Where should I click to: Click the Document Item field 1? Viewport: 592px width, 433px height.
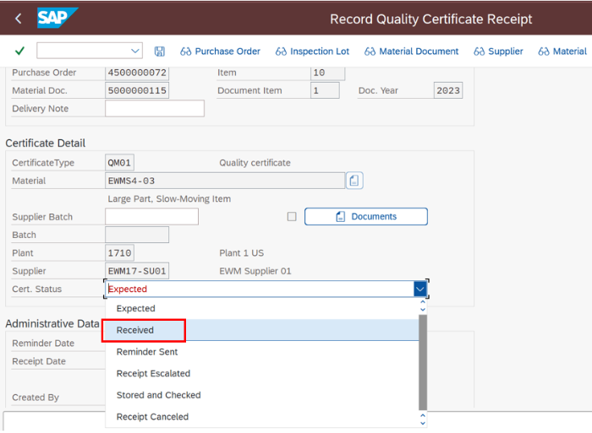pos(325,90)
